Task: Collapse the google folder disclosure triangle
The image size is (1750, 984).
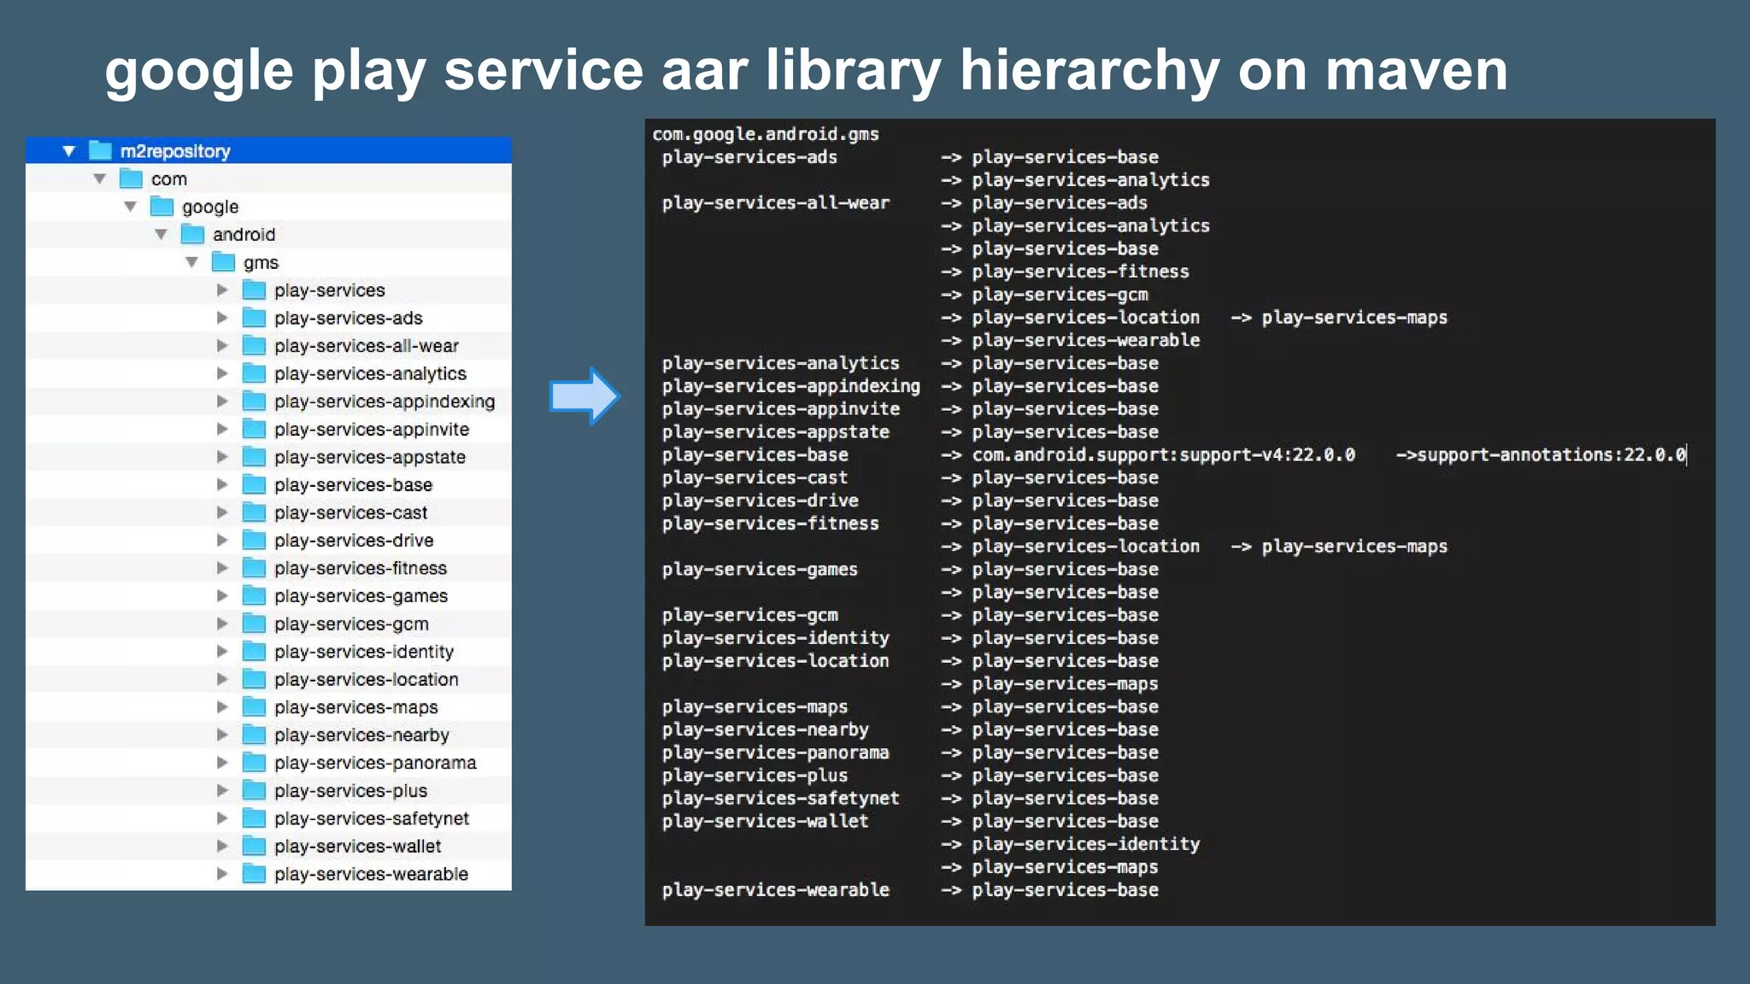Action: [131, 207]
